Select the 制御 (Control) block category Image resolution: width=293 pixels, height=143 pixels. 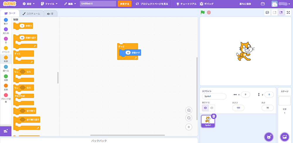pos(6,59)
